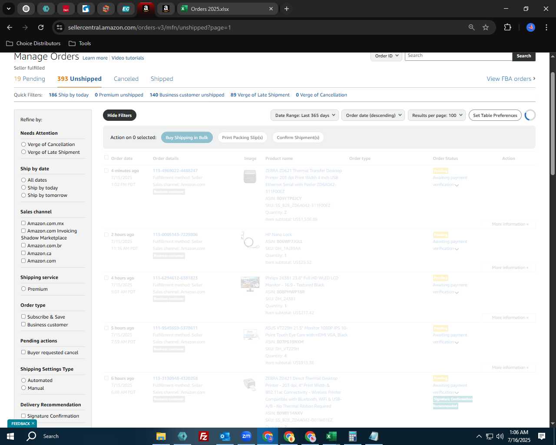Select All dates ship-by option
The image size is (556, 445).
23,180
